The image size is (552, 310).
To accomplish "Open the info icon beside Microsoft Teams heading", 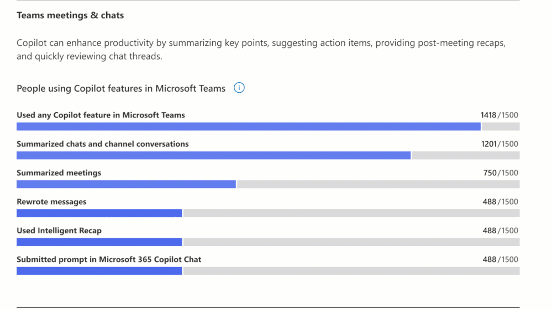I will point(239,88).
